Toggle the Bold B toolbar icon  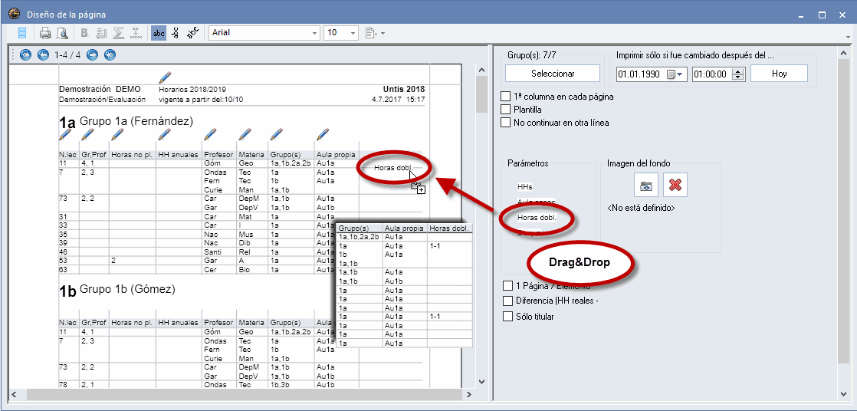coord(85,33)
